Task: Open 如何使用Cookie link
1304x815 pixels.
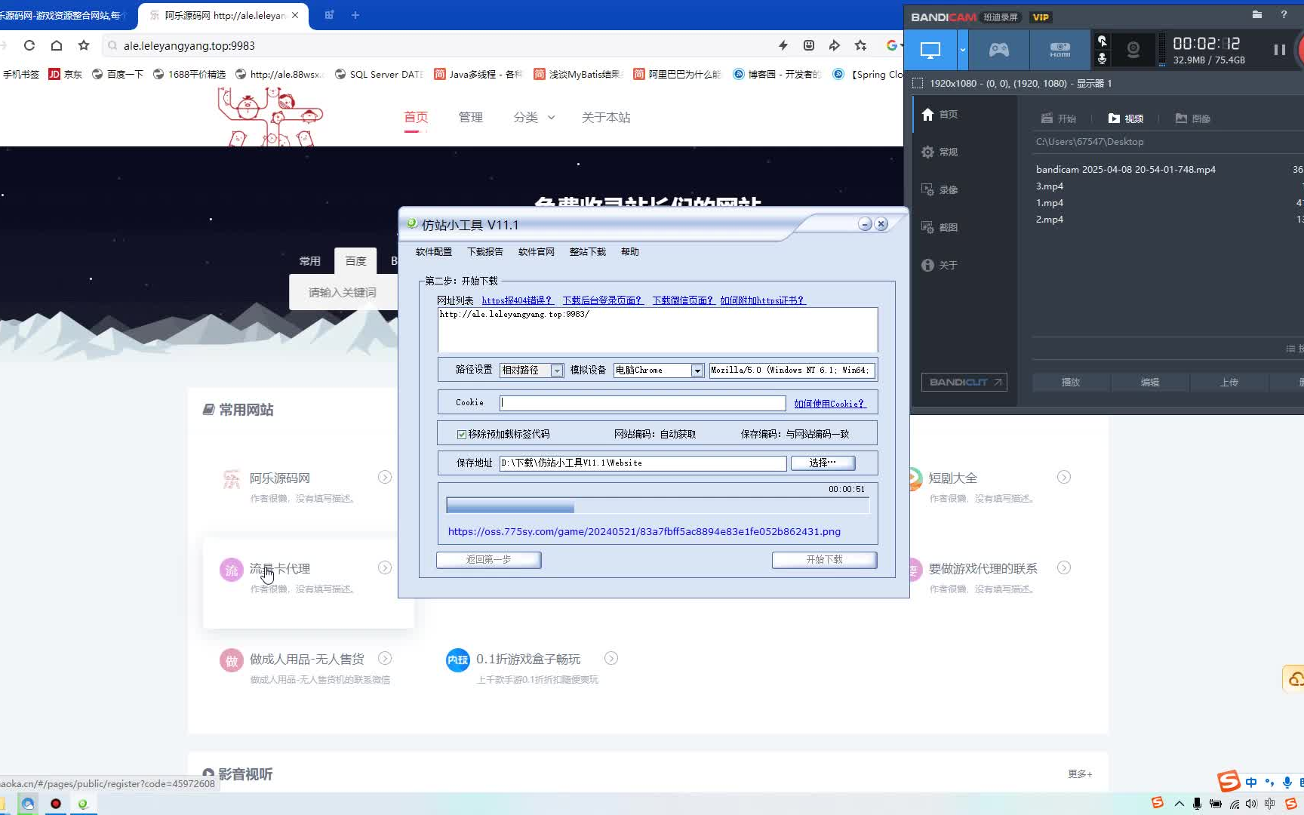Action: click(829, 404)
